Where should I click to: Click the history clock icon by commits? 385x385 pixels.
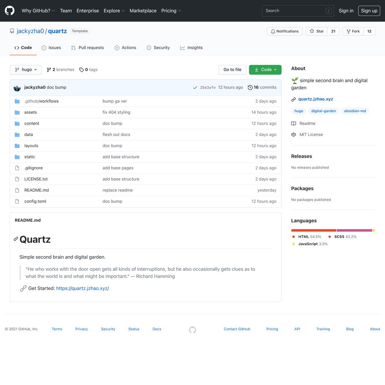250,87
